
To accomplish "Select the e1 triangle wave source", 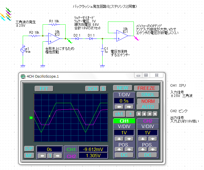I will pos(23,50).
